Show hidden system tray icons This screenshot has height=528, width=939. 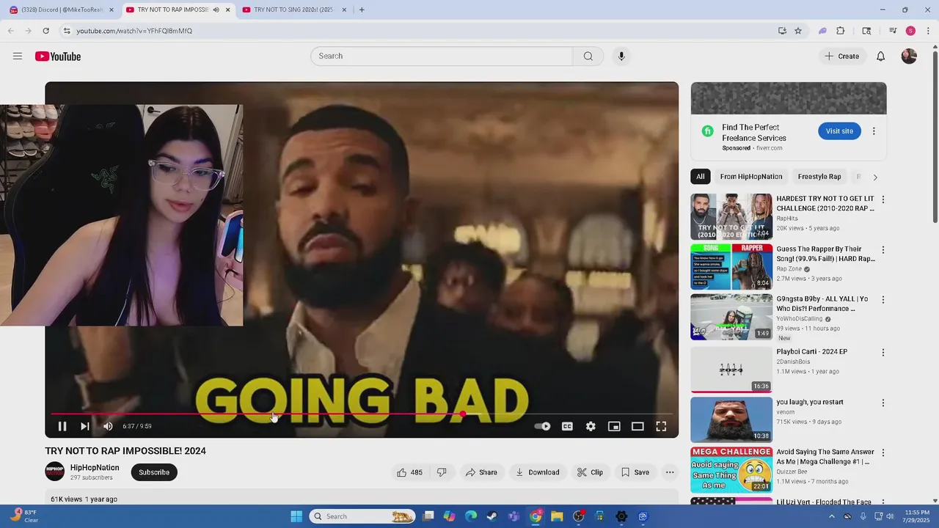tap(832, 516)
